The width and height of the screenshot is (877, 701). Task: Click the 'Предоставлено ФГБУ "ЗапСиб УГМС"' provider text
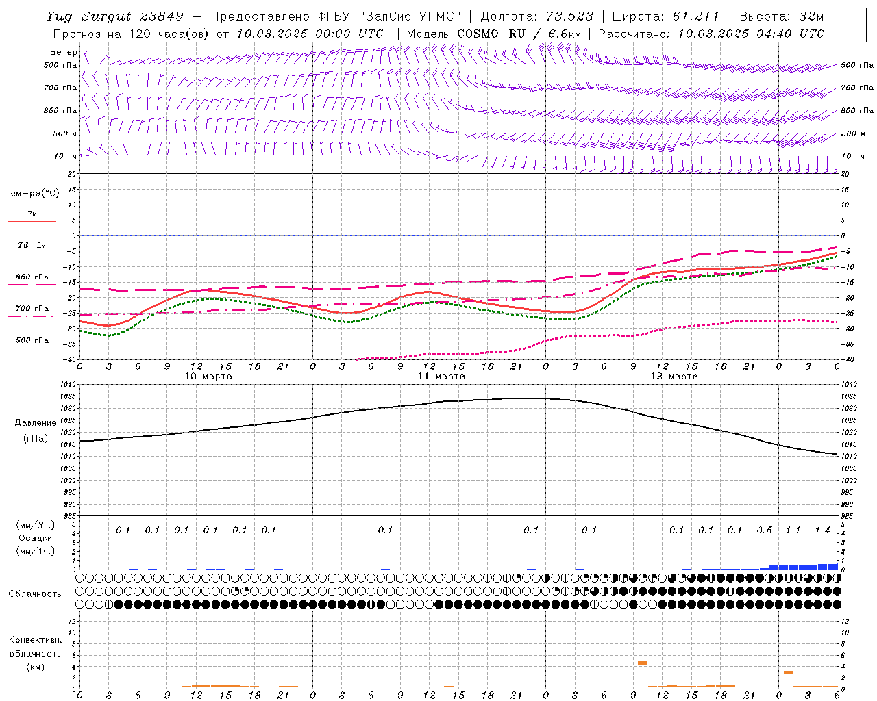[x=336, y=16]
